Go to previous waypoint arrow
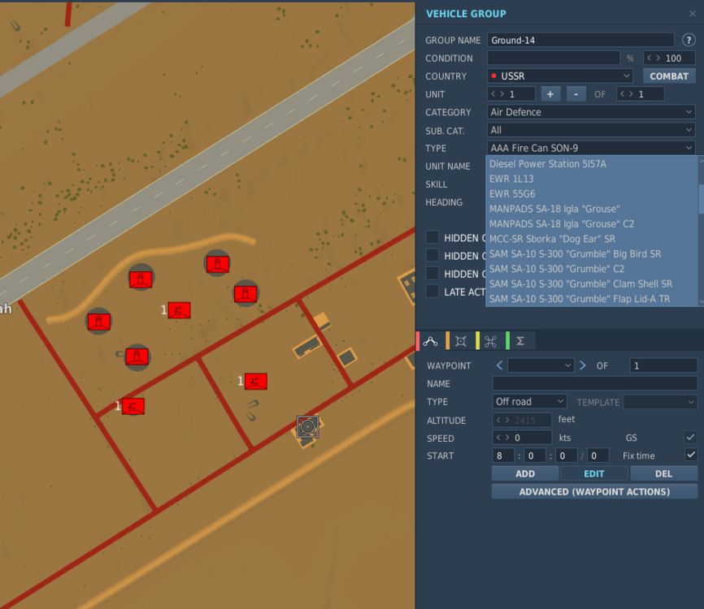 pos(499,365)
